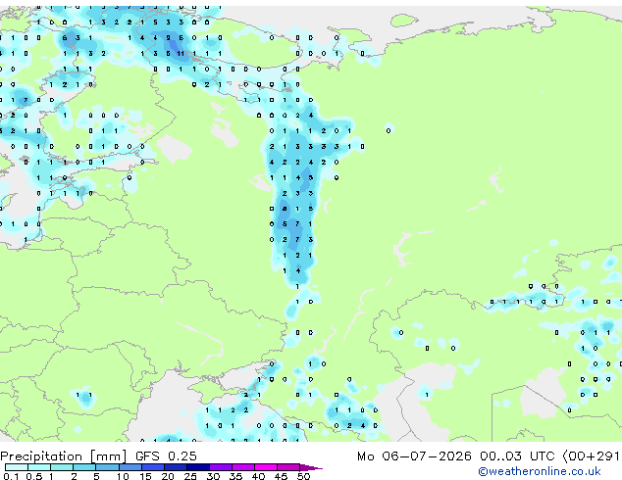Select the 15–20 mm legend color box

152,467
